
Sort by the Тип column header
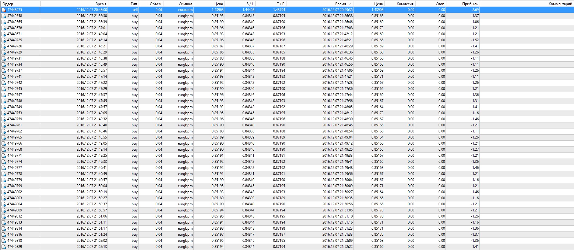tap(134, 4)
